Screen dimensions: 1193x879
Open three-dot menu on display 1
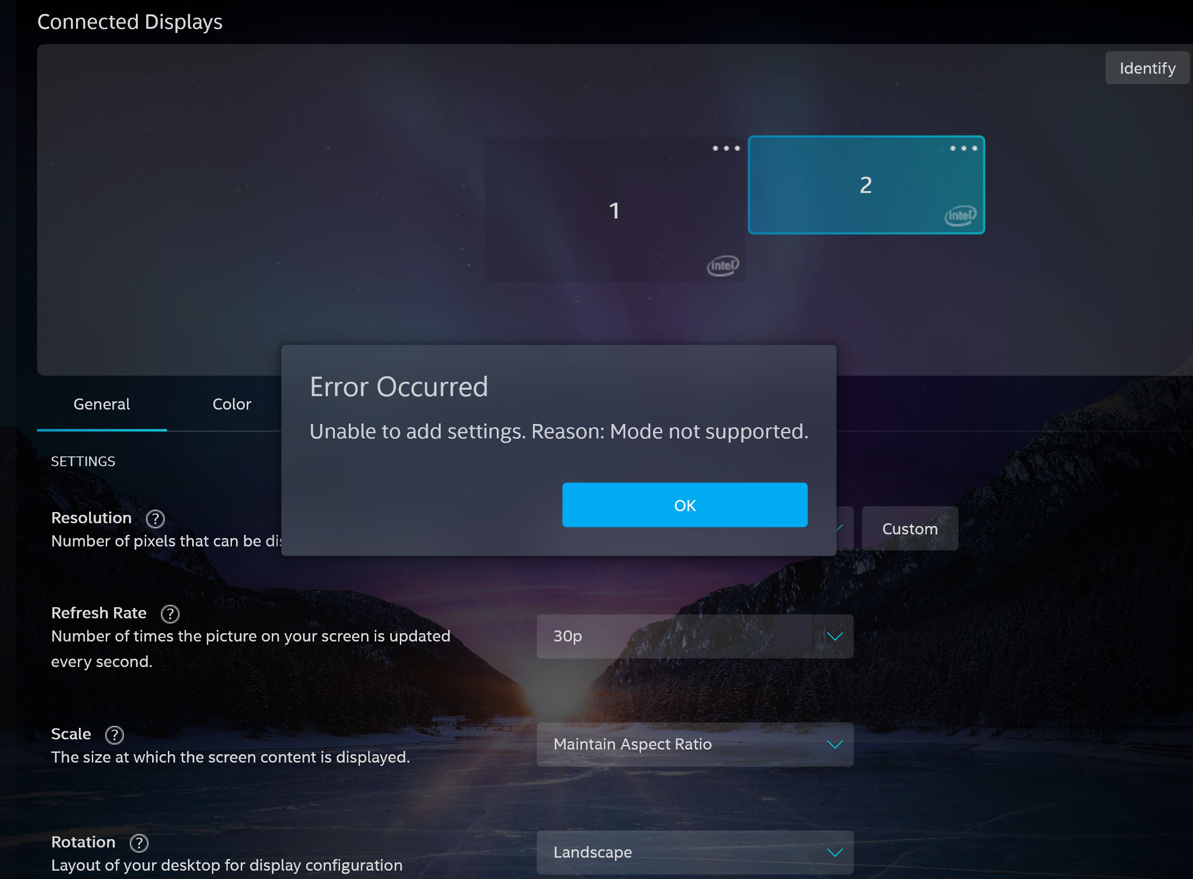tap(726, 148)
